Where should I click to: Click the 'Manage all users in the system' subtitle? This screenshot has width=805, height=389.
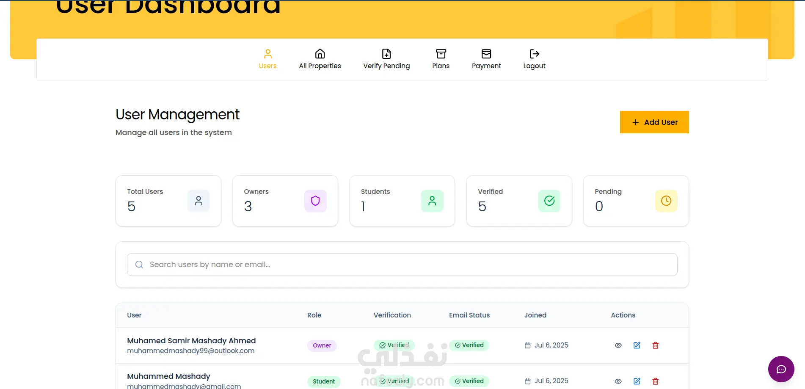click(174, 132)
